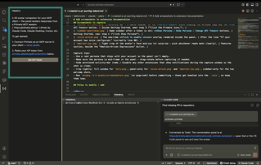Open primeta.ai/settings#connections link

coord(29,54)
